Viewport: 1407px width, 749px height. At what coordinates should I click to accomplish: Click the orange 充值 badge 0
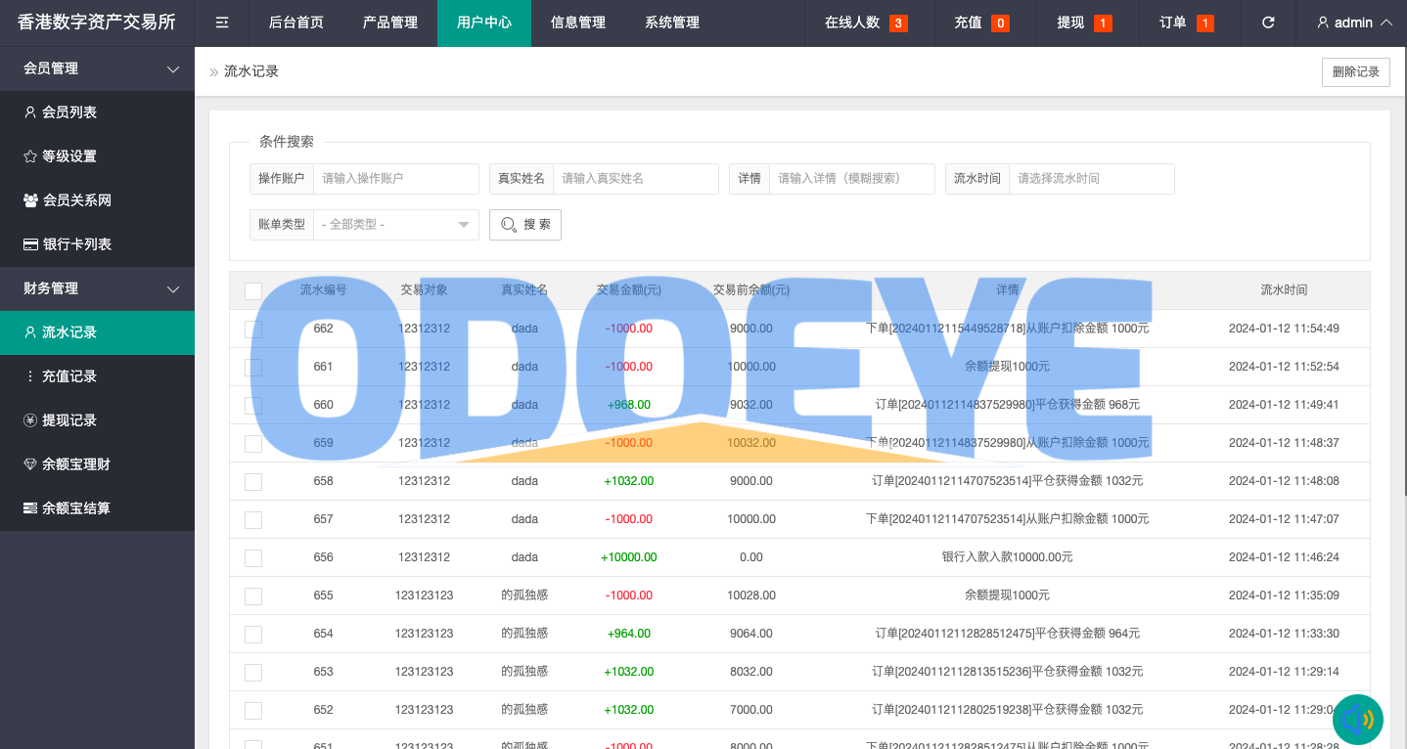click(1000, 23)
